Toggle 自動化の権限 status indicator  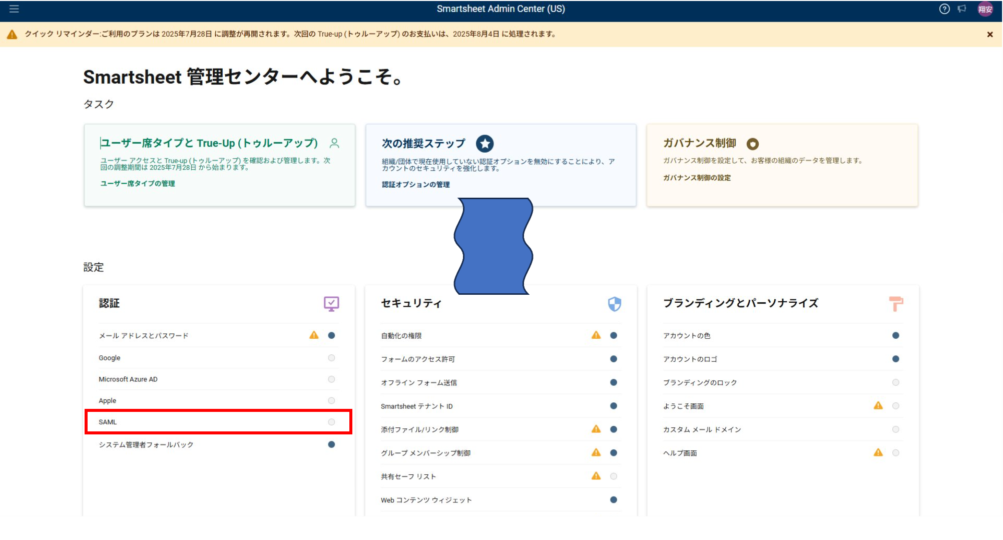tap(614, 335)
